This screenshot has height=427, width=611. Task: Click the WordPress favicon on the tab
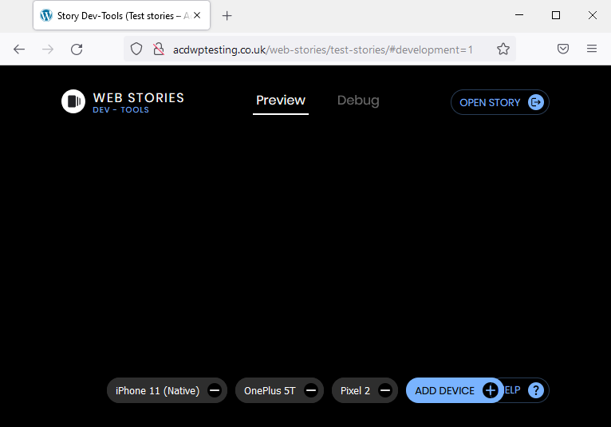click(46, 15)
